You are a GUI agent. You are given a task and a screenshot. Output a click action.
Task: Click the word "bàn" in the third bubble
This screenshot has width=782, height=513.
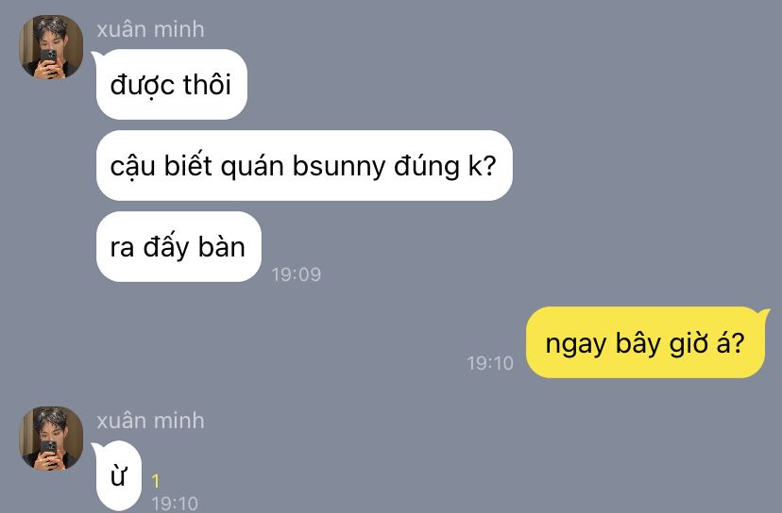click(222, 247)
